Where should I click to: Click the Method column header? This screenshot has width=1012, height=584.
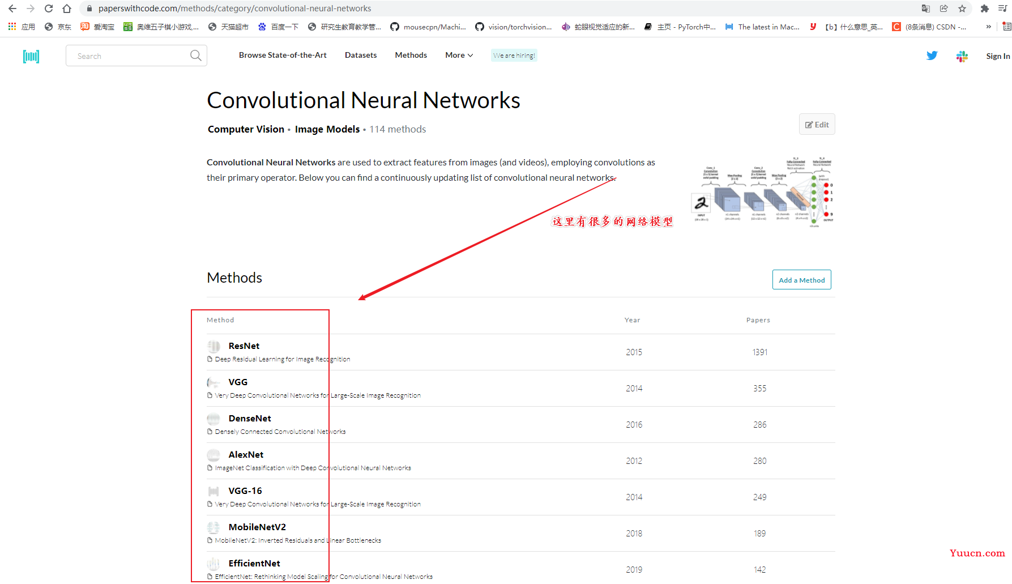[220, 320]
